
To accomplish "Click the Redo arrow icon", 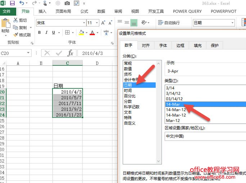I will pos(35,3).
